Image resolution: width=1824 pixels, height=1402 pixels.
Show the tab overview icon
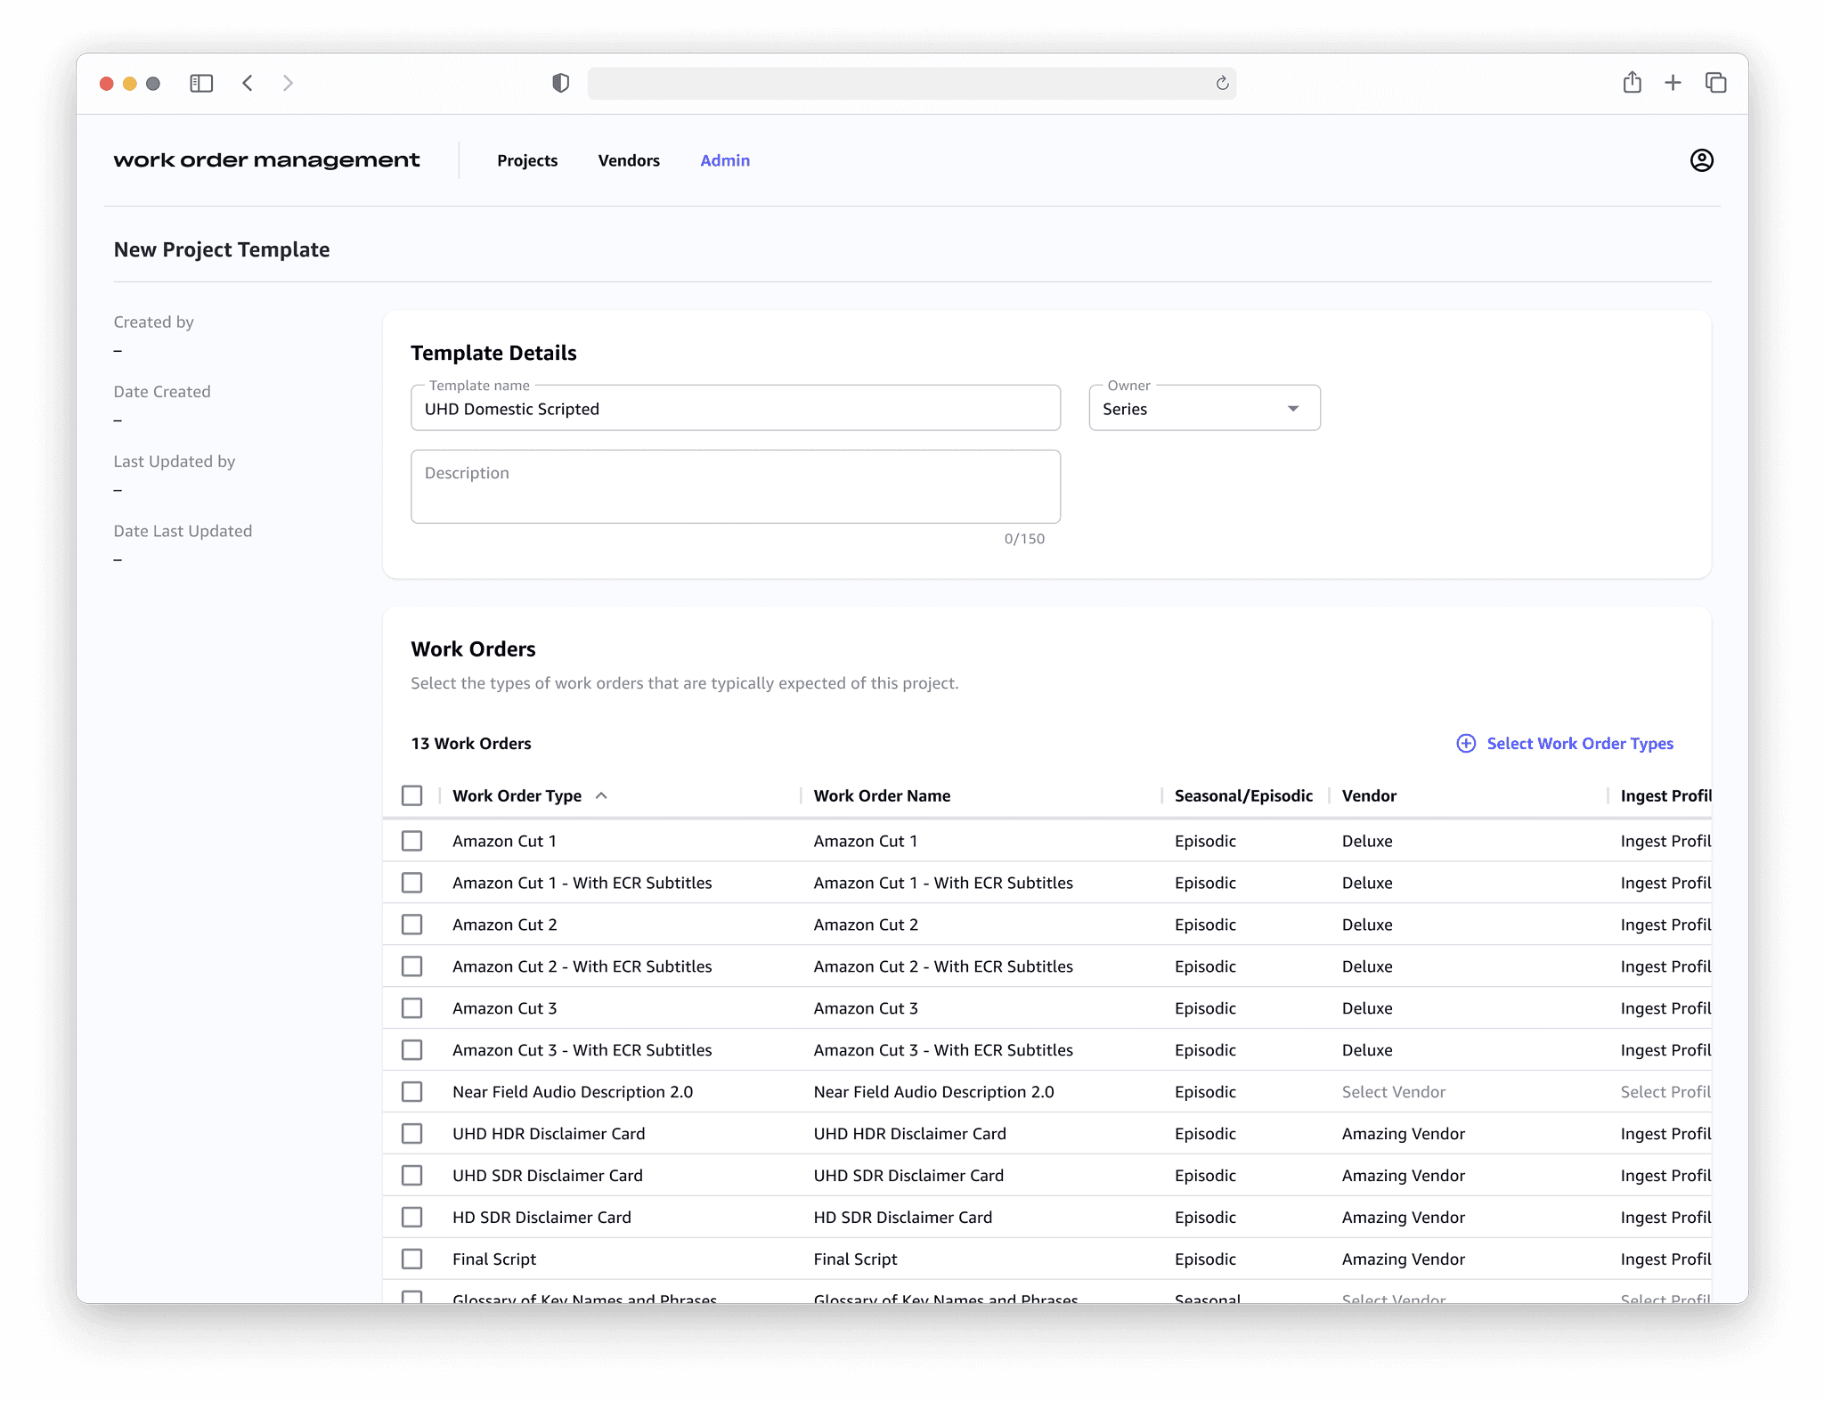1715,83
